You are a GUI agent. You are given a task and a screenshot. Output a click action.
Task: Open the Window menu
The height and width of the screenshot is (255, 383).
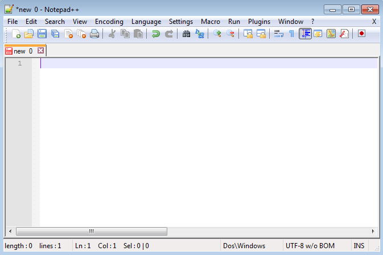coord(291,22)
